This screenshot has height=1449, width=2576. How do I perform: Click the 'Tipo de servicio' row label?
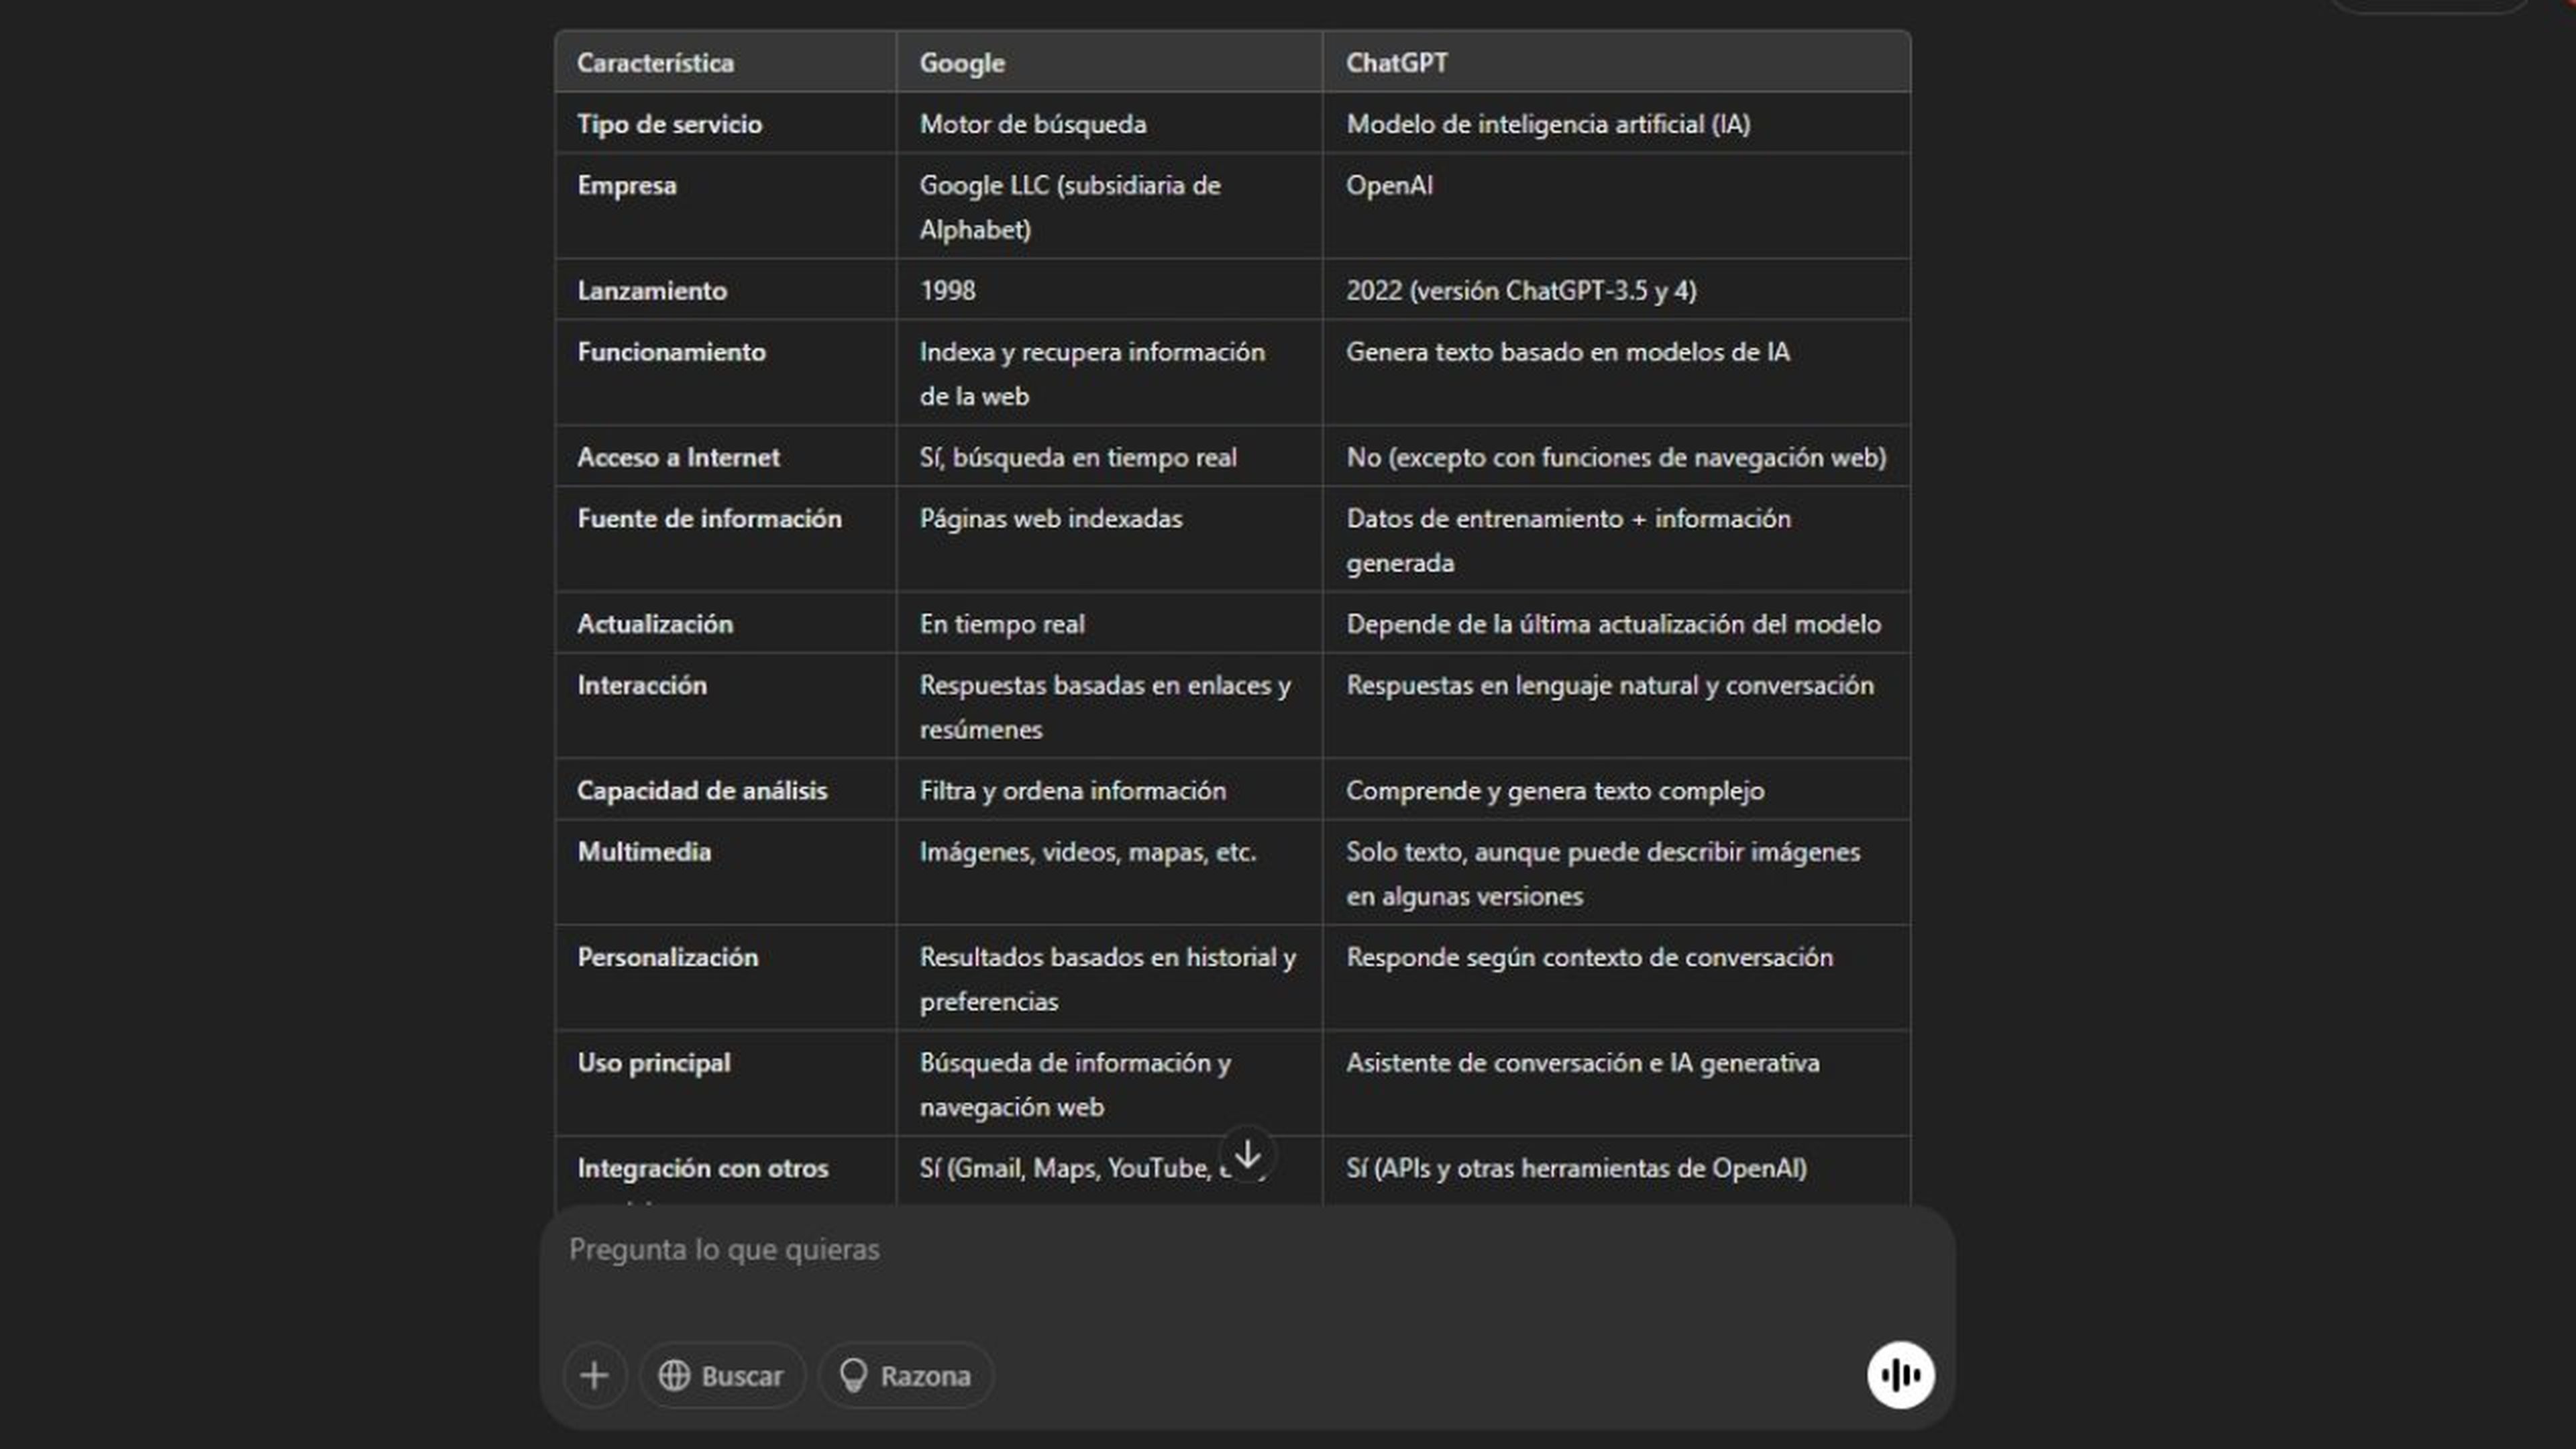(669, 124)
